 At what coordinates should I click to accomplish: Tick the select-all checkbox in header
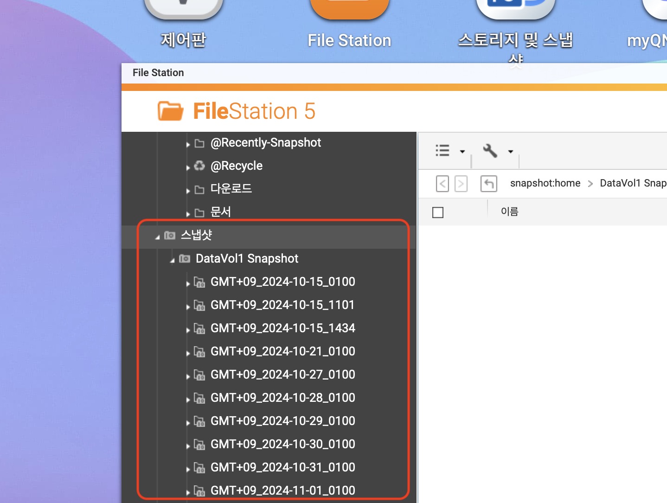coord(438,213)
